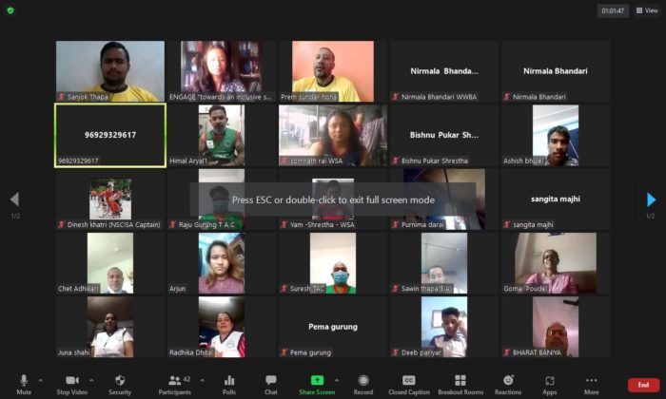Stop Video camera
This screenshot has height=399, width=666.
point(72,383)
